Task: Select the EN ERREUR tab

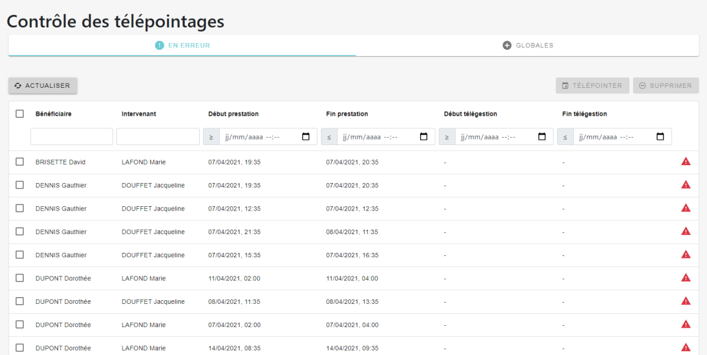Action: 182,45
